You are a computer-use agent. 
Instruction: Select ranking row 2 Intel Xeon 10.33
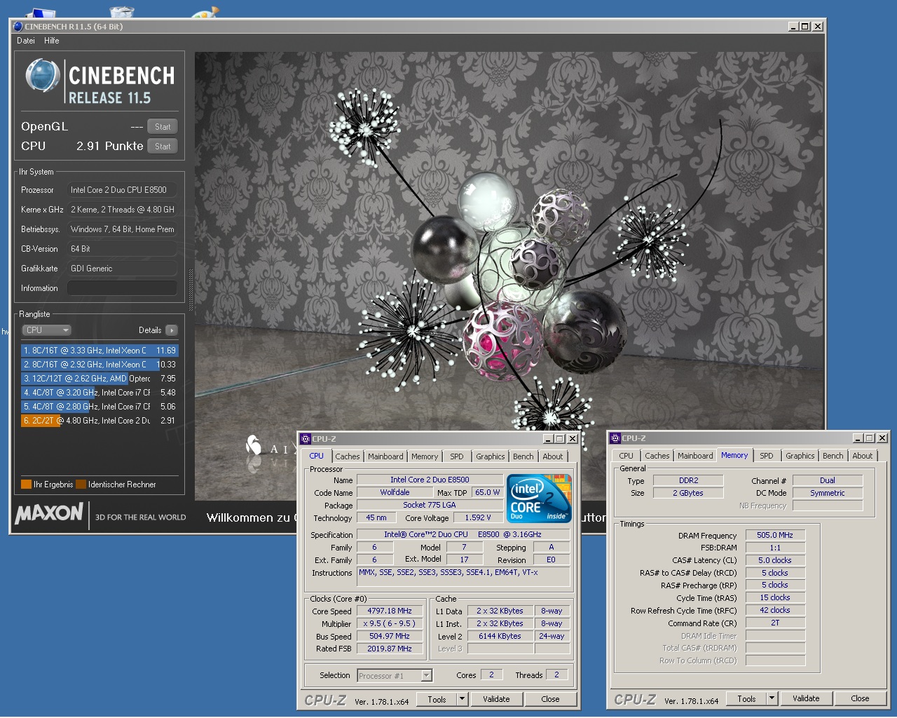[100, 365]
